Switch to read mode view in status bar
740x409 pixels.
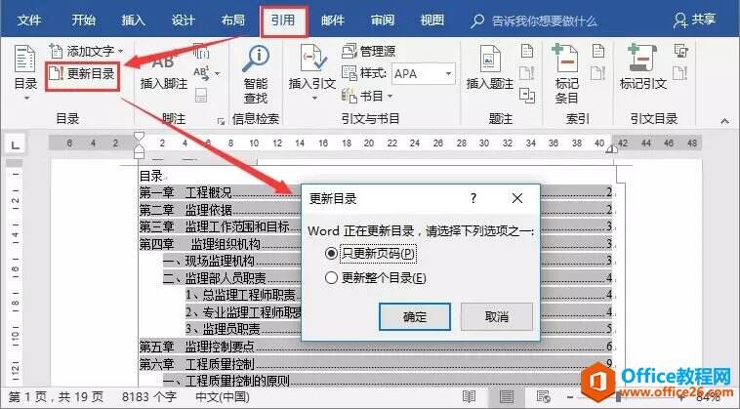pyautogui.click(x=470, y=397)
